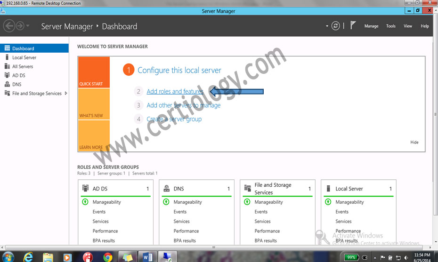Click the What's New tile
Screen dimensions: 438x262
94,104
